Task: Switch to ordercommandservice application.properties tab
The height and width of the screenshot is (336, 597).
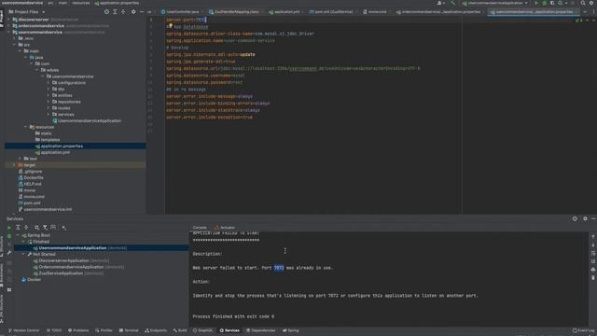Action: pyautogui.click(x=439, y=12)
